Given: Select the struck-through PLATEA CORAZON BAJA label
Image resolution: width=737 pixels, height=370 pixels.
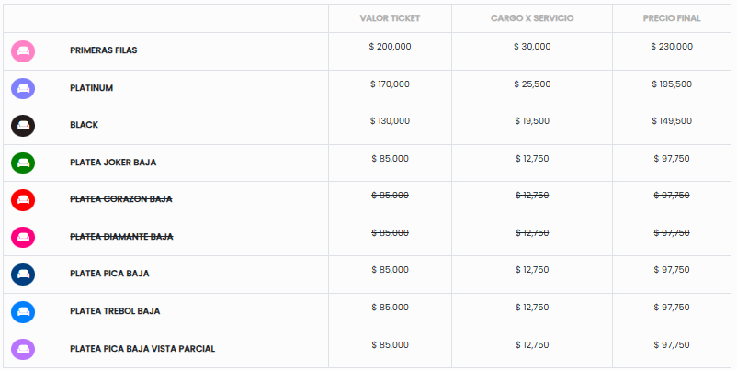Looking at the screenshot, I should click(x=121, y=199).
